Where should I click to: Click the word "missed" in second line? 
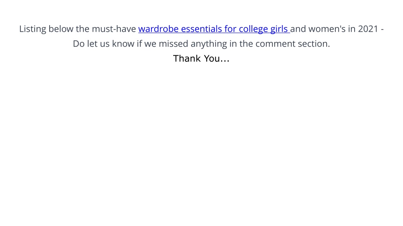pyautogui.click(x=174, y=44)
